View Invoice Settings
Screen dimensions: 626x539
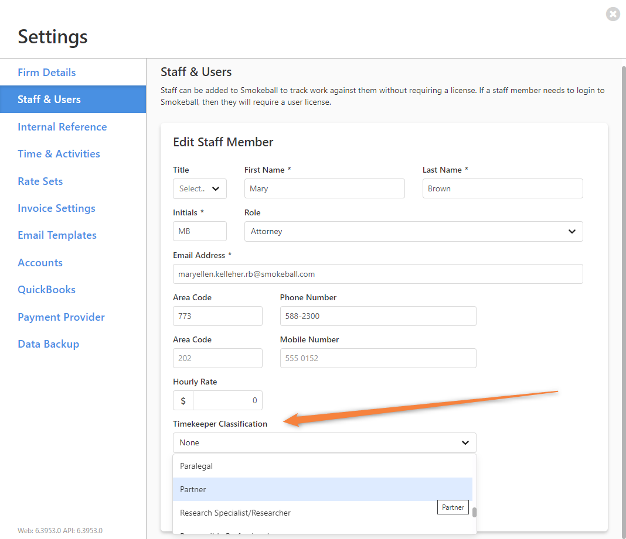tap(56, 208)
